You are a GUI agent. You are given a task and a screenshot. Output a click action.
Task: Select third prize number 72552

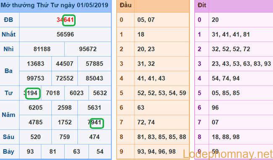(65, 78)
